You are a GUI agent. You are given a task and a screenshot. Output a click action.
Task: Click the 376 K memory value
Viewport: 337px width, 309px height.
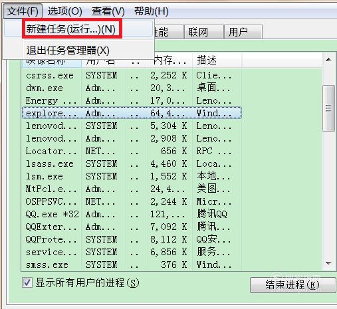click(174, 265)
